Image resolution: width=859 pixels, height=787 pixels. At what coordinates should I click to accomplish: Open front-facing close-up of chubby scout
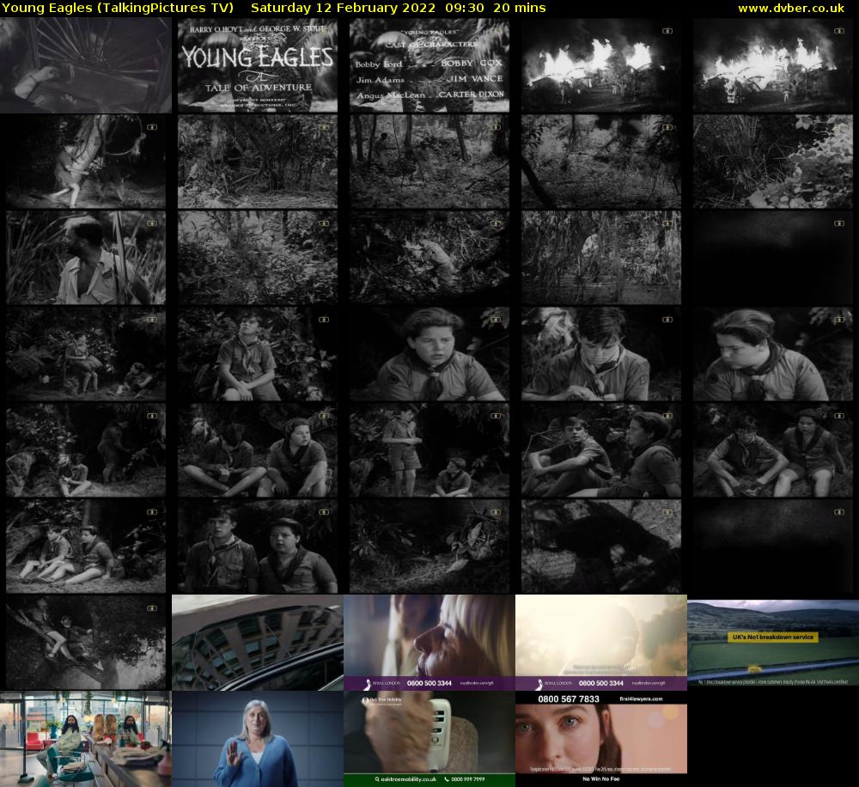click(429, 354)
